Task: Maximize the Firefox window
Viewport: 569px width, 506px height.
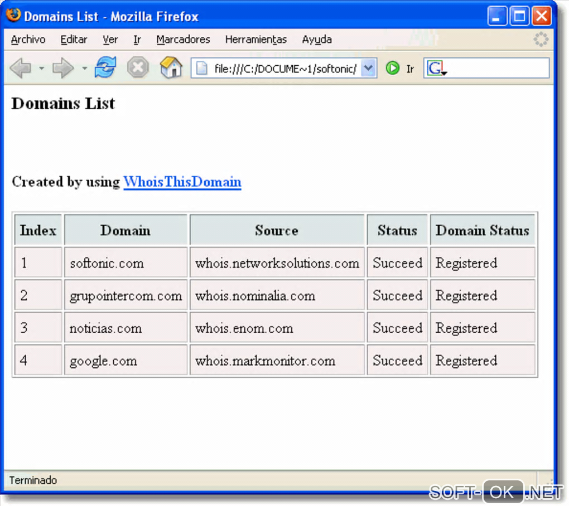Action: [x=519, y=16]
